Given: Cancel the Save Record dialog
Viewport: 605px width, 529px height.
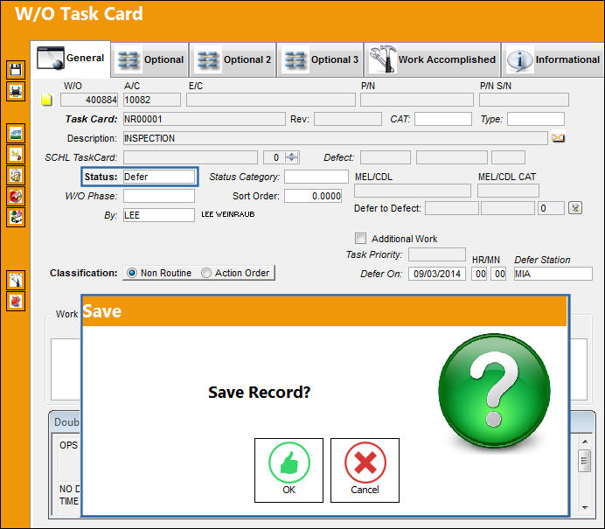Looking at the screenshot, I should tap(365, 470).
